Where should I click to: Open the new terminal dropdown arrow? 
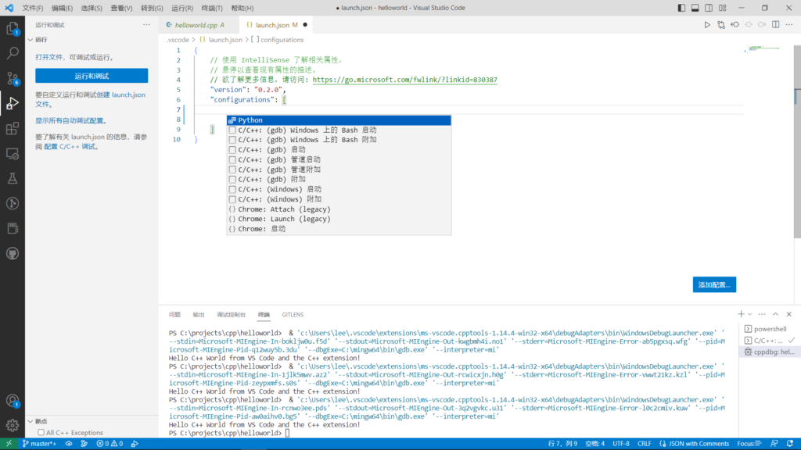(x=751, y=314)
